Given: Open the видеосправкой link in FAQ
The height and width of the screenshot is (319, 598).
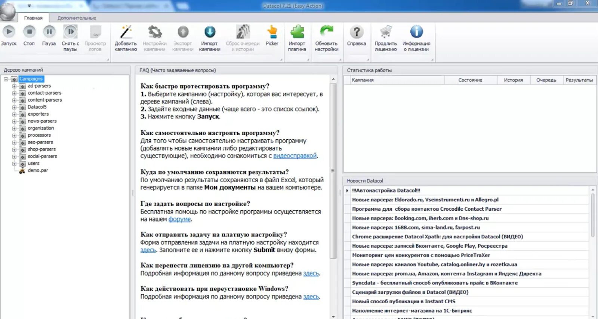Looking at the screenshot, I should (295, 156).
